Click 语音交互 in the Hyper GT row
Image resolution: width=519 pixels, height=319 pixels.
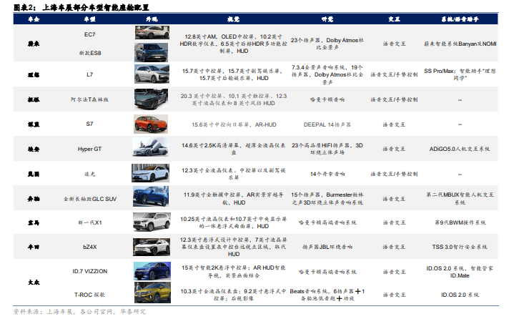pos(394,149)
